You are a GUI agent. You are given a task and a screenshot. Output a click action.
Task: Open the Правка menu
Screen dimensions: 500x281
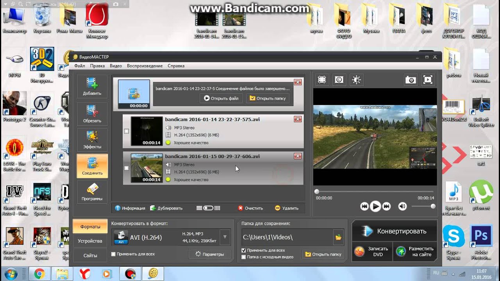tap(97, 66)
